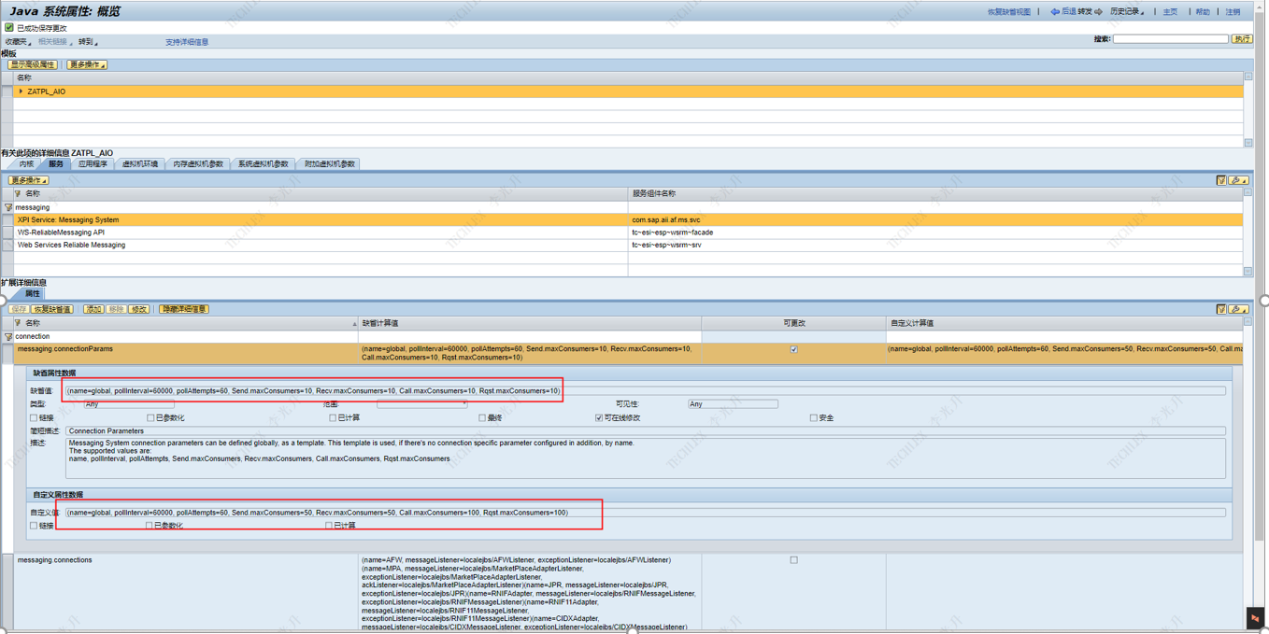Click the 移除 button
The height and width of the screenshot is (634, 1269).
coord(116,309)
